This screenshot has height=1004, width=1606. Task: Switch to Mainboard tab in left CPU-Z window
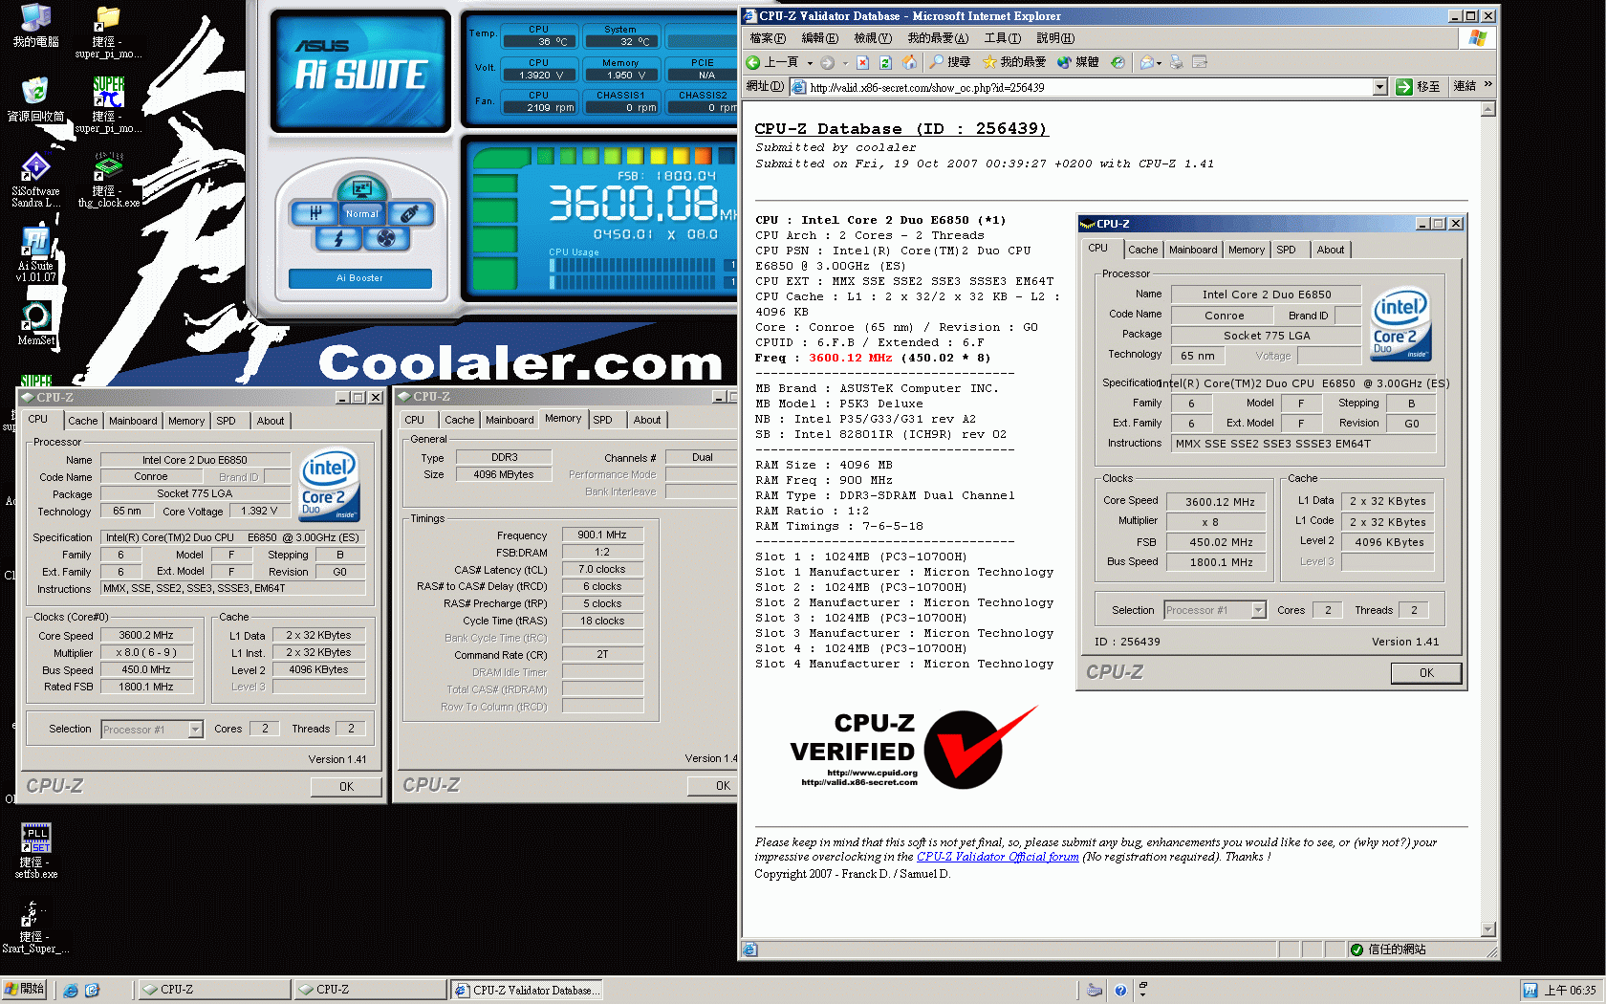click(133, 421)
